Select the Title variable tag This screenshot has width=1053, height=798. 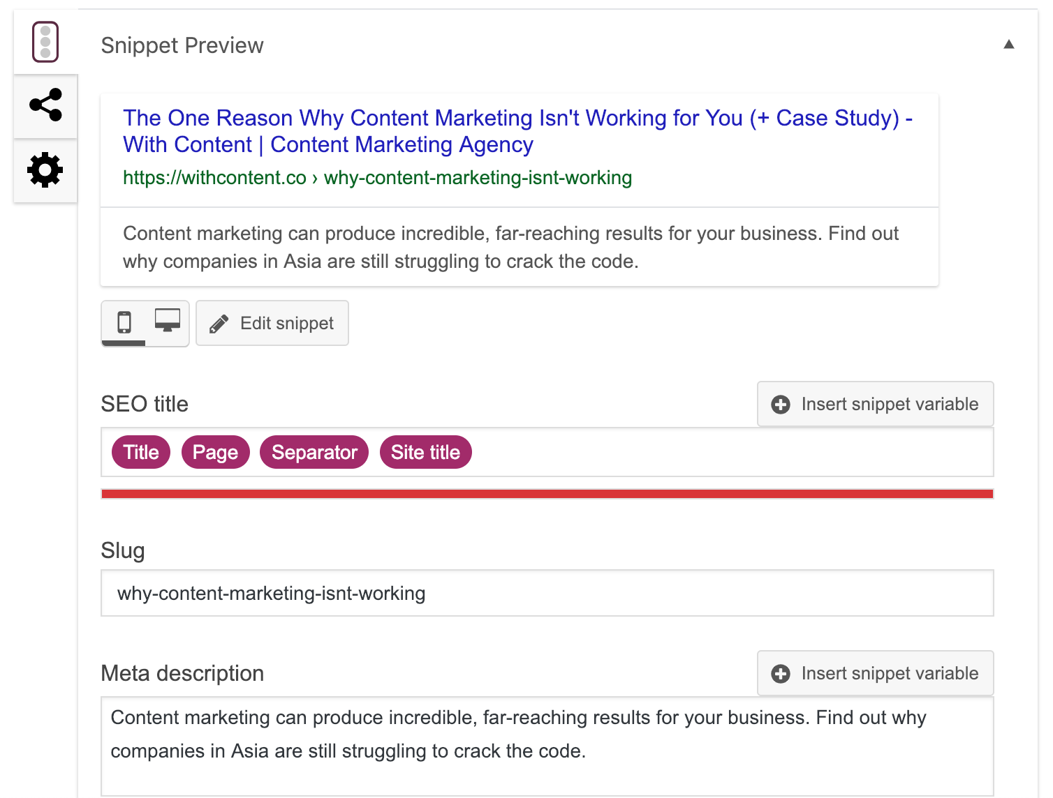(x=141, y=453)
